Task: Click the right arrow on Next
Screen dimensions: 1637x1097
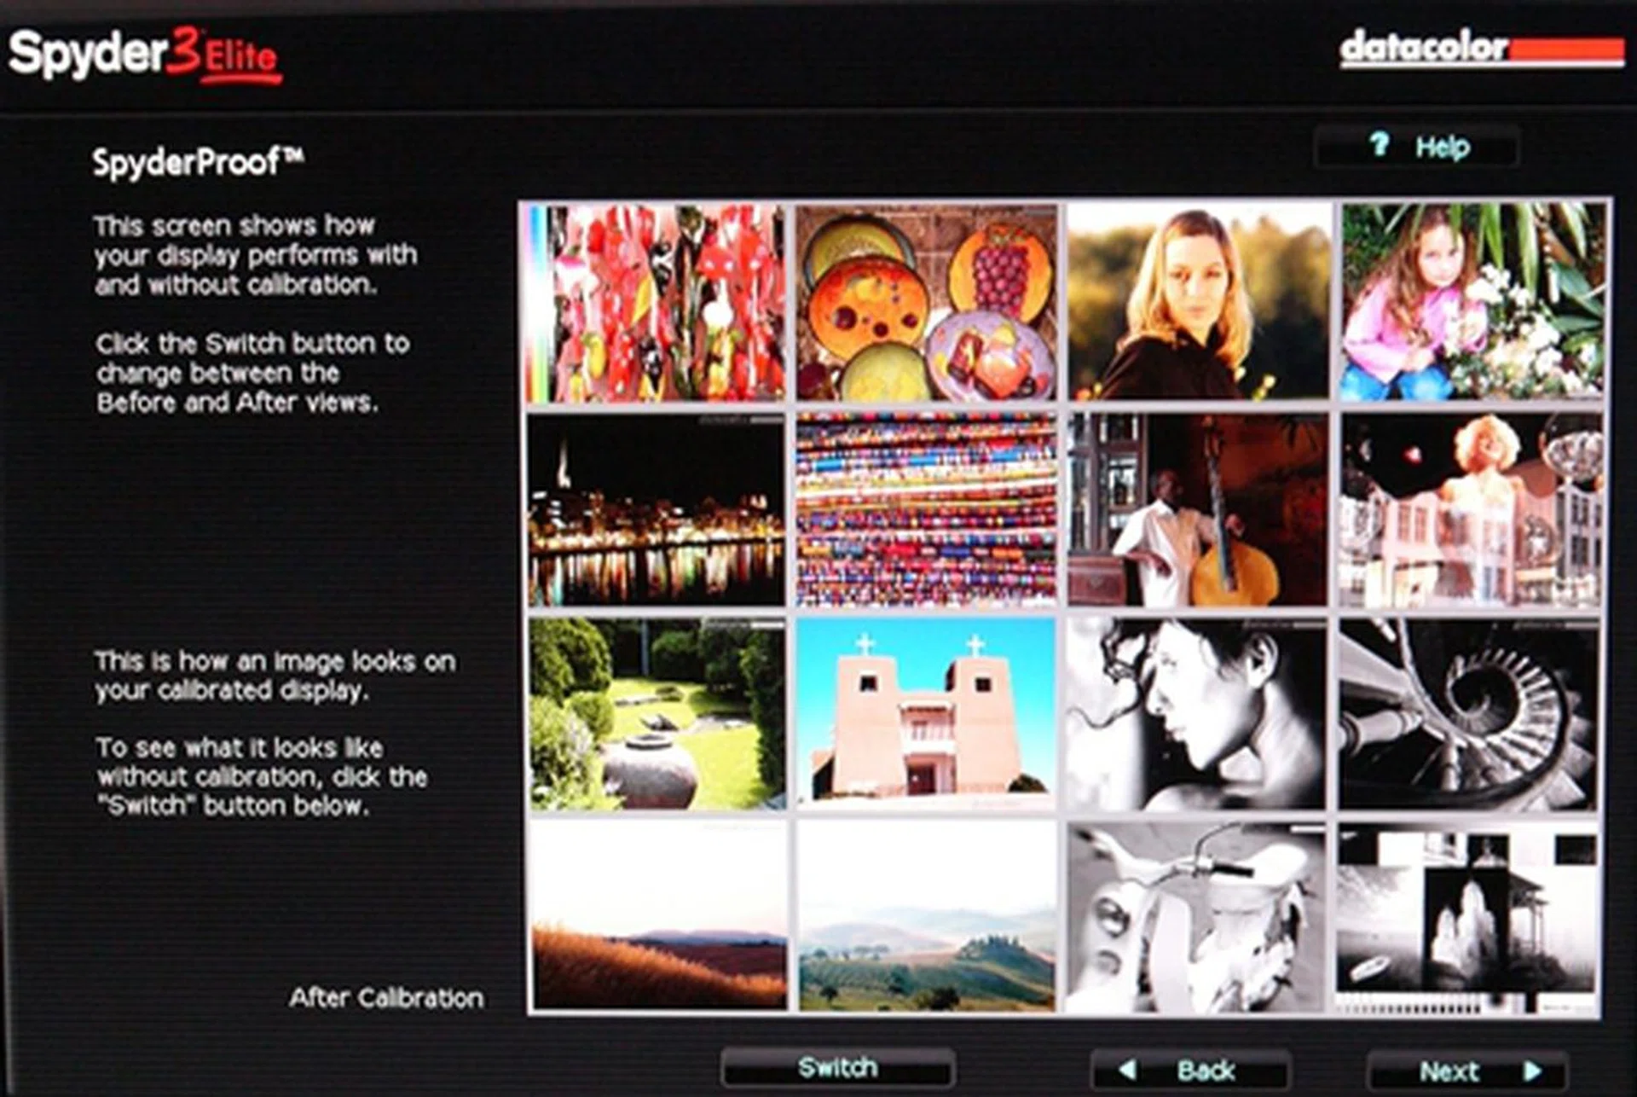Action: point(1532,1071)
